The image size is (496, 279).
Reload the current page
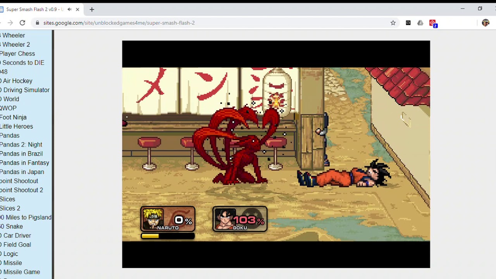[22, 23]
